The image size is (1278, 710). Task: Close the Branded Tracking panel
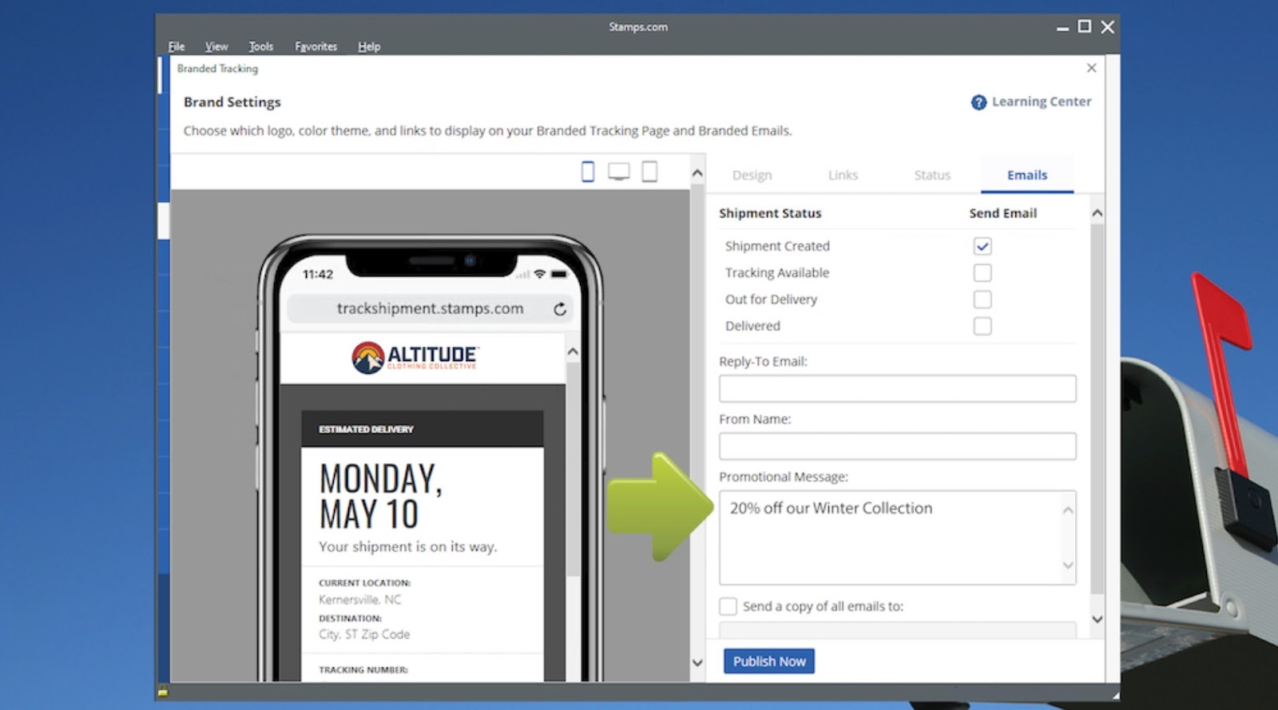[1091, 68]
